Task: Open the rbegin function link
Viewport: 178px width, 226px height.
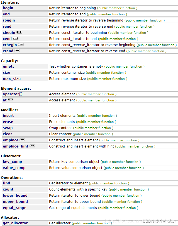Action: click(x=9, y=20)
